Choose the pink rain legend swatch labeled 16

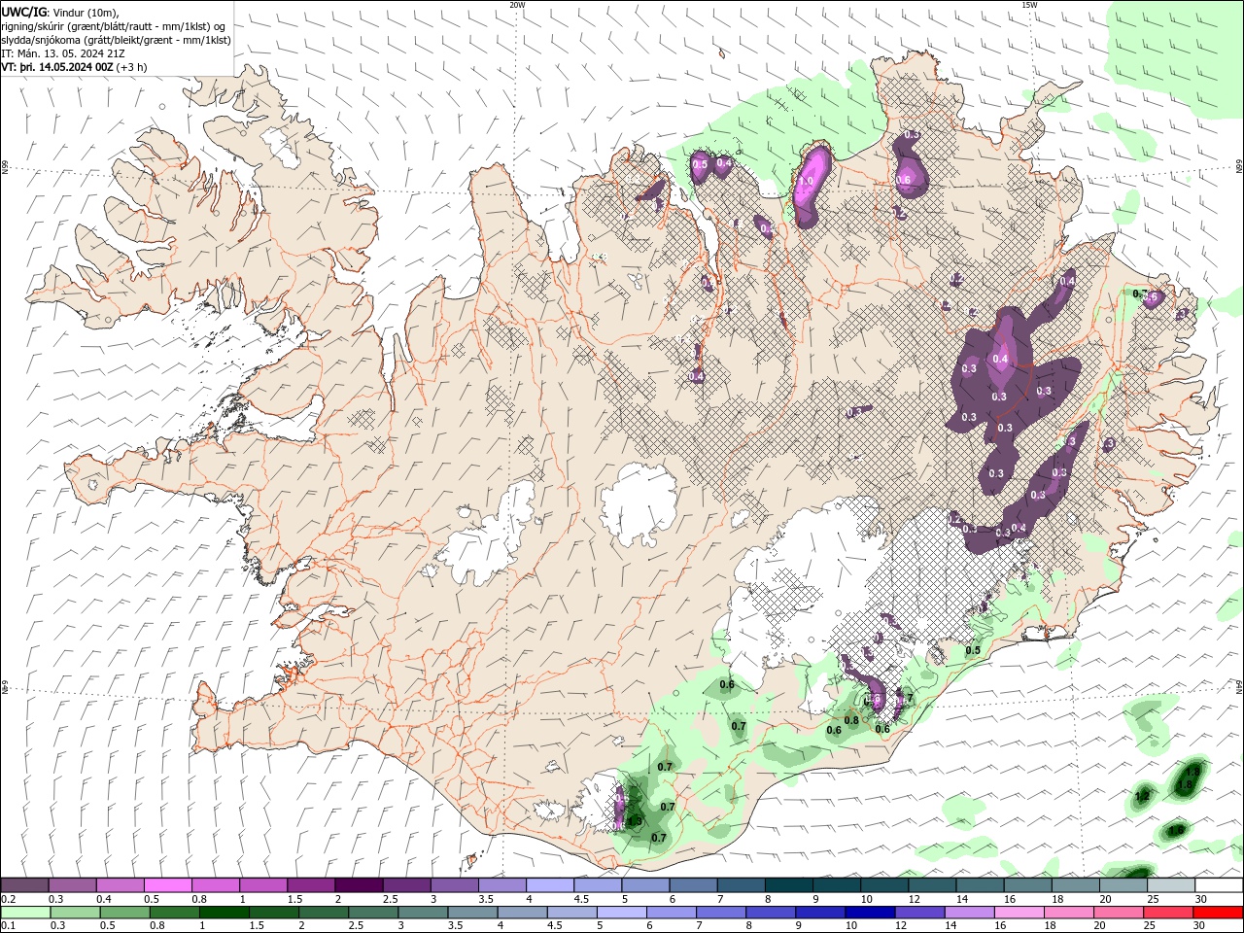coord(1019,913)
